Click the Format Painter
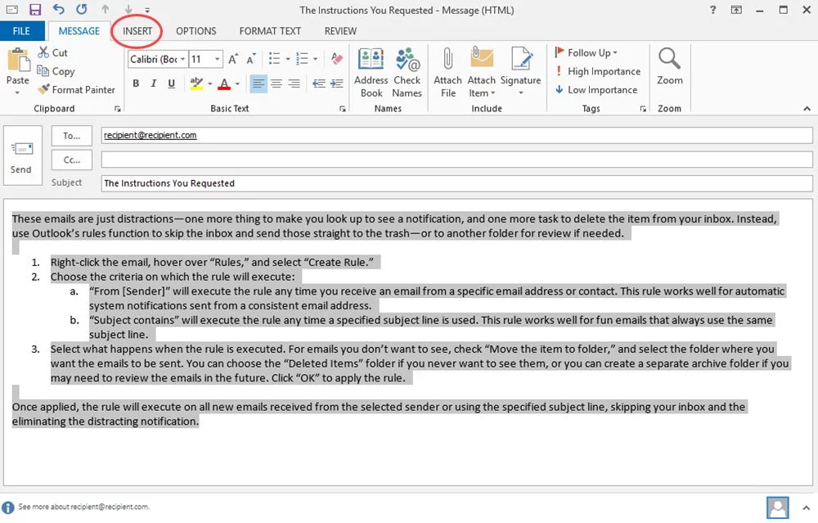Screen dimensions: 818x523 click(x=76, y=89)
